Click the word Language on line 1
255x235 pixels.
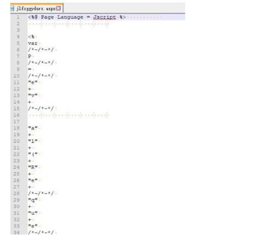[70, 17]
